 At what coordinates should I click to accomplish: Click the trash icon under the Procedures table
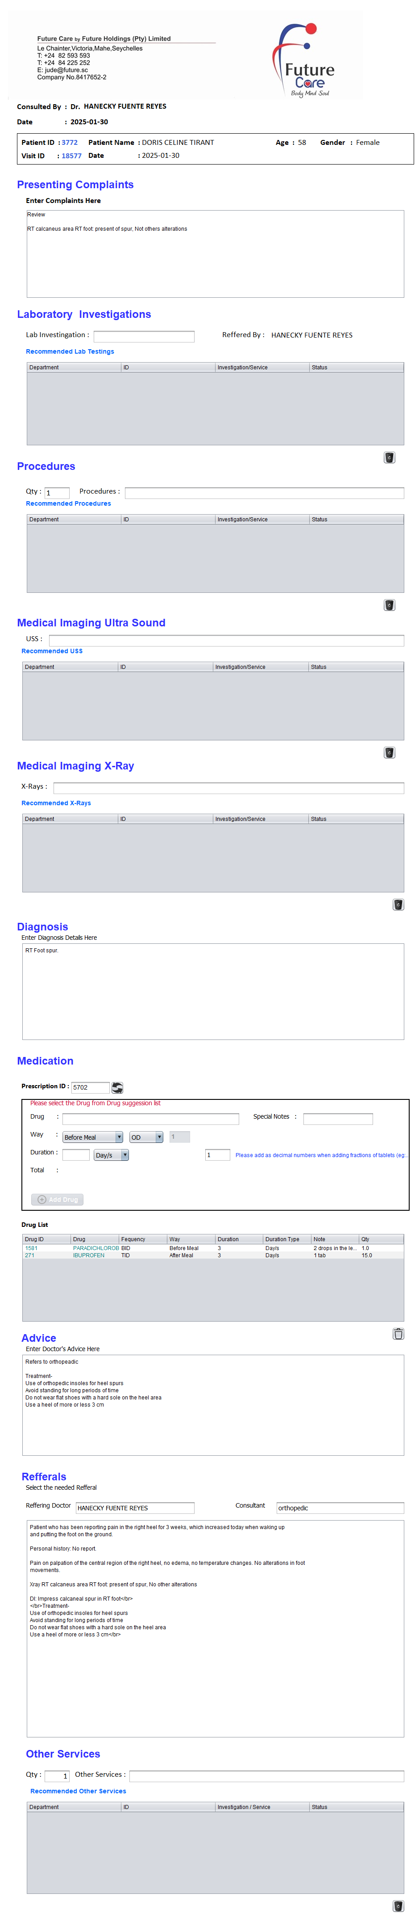click(389, 604)
